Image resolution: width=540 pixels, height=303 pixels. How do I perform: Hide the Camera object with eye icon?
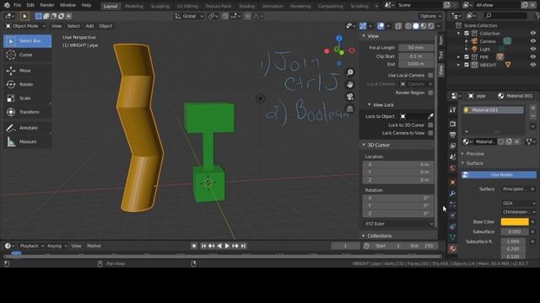(532, 41)
